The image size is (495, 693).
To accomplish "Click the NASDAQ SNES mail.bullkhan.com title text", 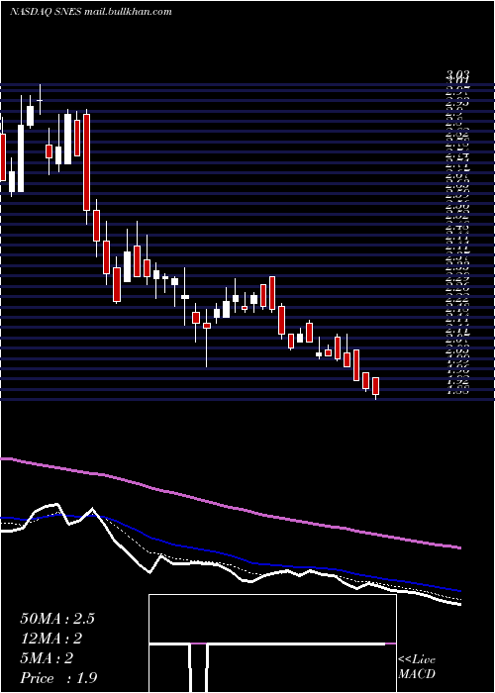I will pos(91,12).
